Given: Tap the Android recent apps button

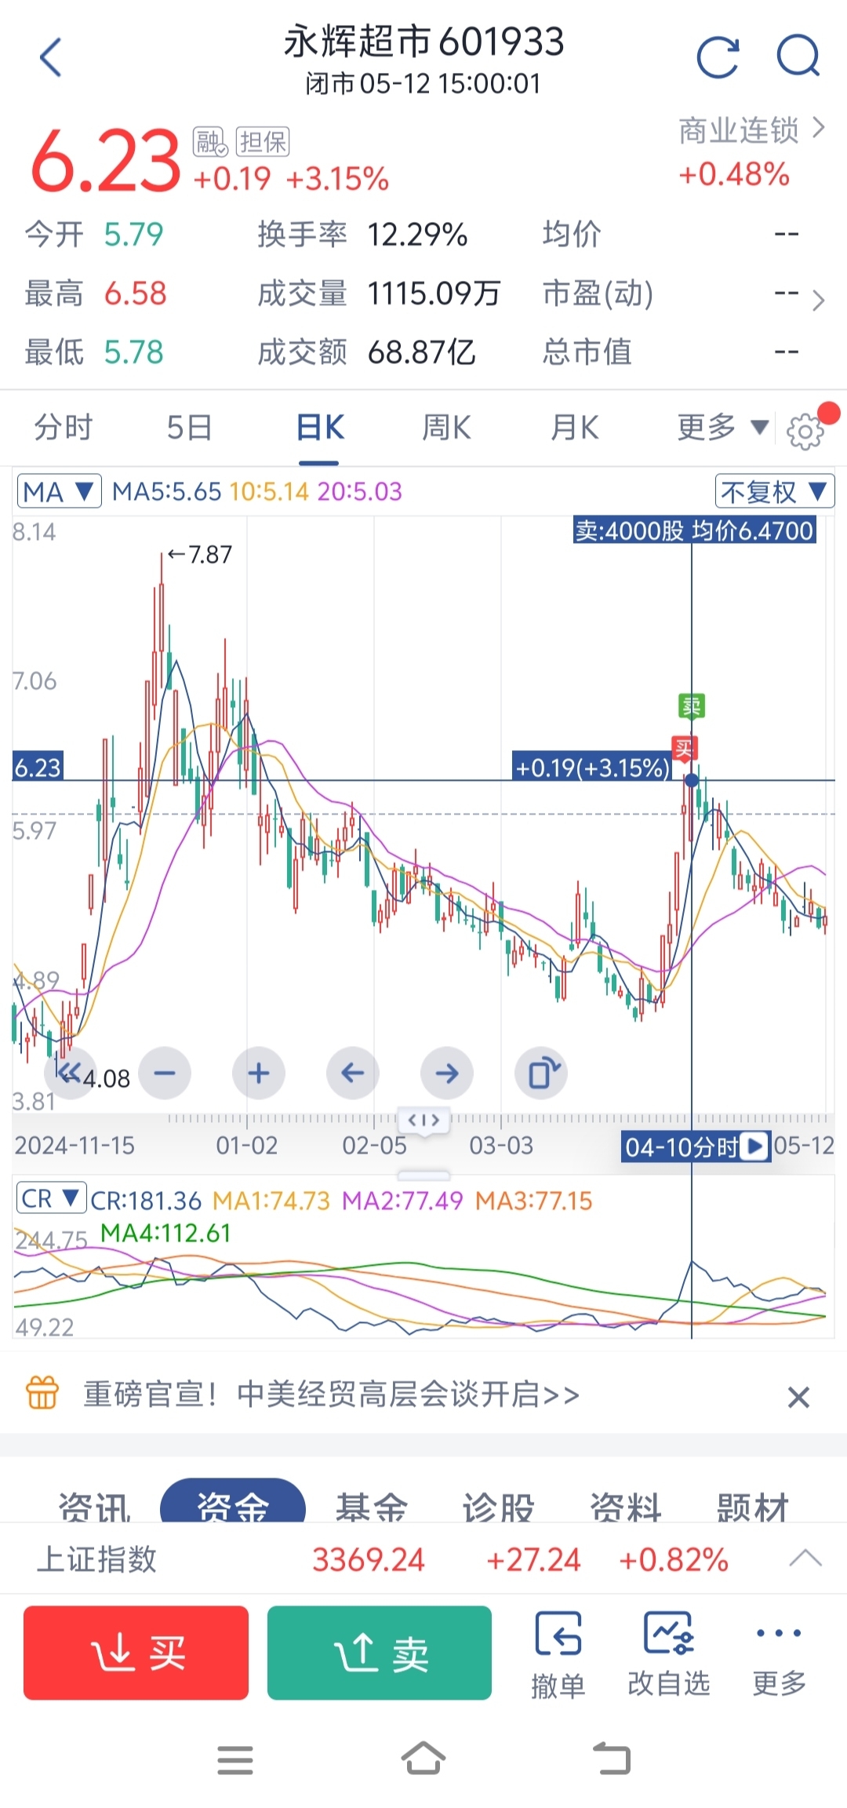Looking at the screenshot, I should point(235,1760).
